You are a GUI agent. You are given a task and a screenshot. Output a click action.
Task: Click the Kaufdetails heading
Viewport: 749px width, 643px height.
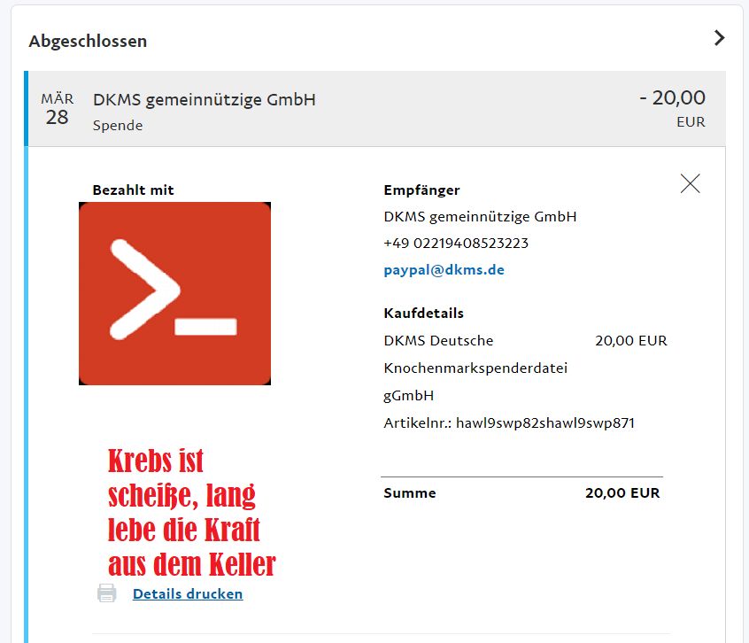click(423, 314)
